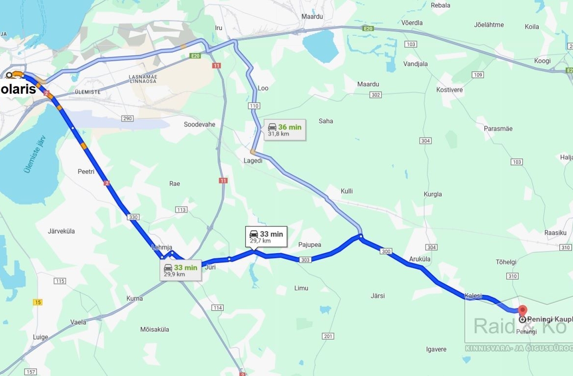The width and height of the screenshot is (573, 376).
Task: Click road 300 shield near Aruküla
Action: click(386, 251)
